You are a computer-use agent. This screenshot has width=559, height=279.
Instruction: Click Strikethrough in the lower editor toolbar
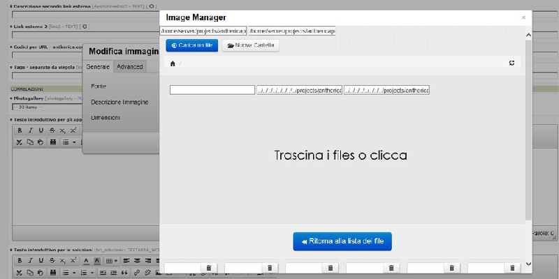coord(52,261)
